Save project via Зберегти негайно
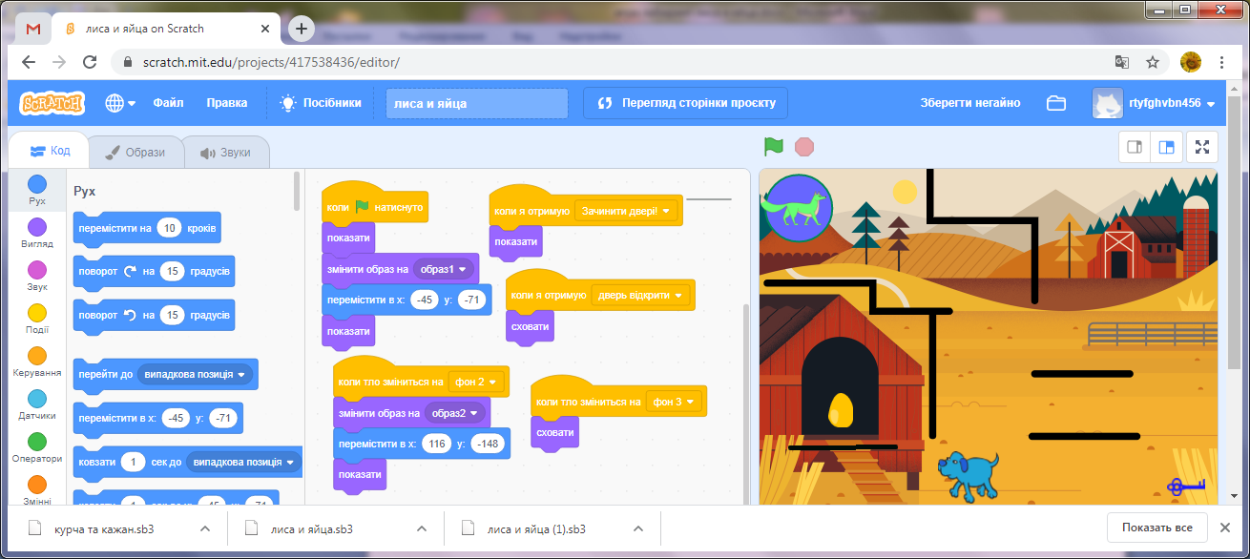 click(x=969, y=102)
